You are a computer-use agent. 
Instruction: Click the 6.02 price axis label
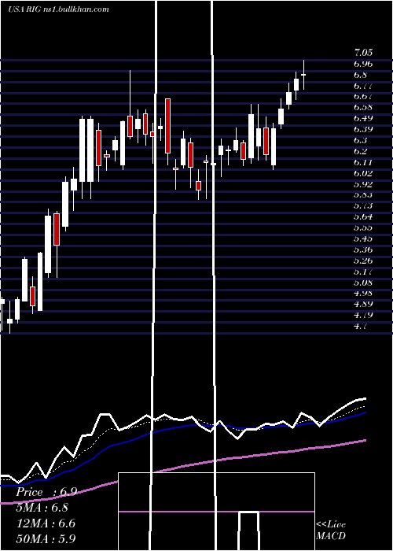pos(363,173)
